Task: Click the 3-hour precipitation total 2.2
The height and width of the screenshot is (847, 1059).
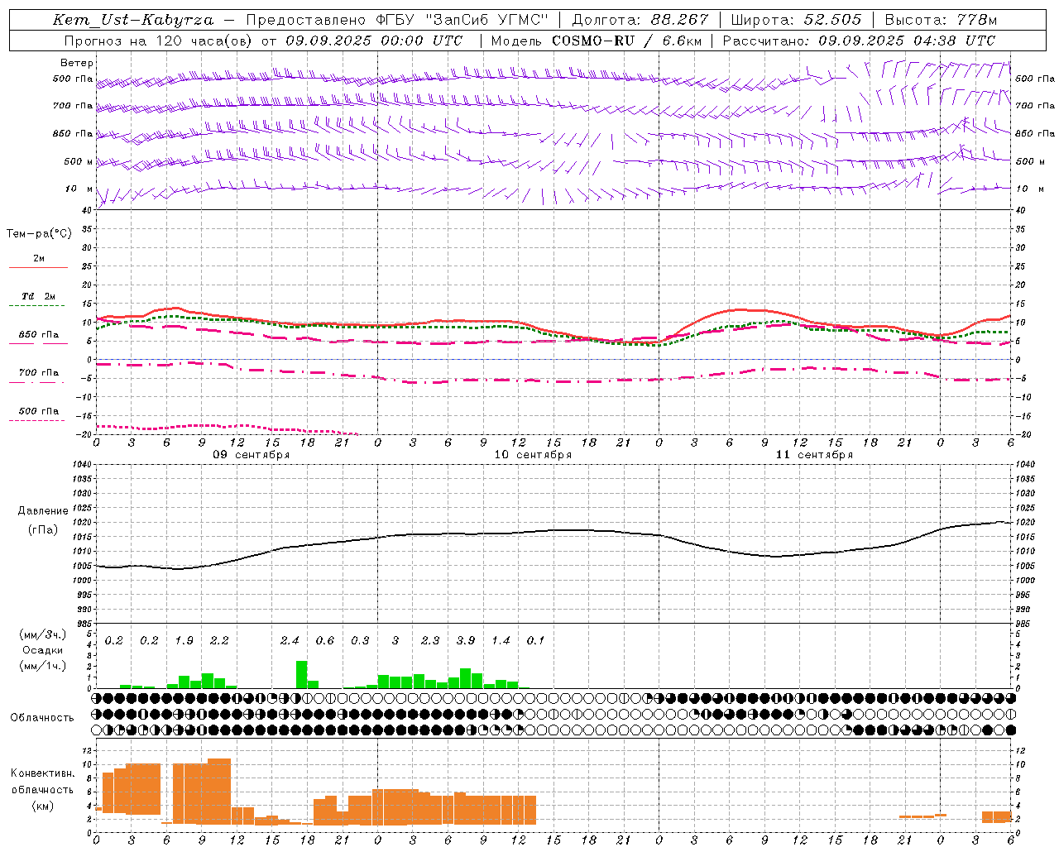Action: point(219,640)
